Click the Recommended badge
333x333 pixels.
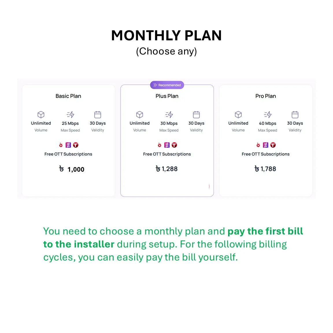tap(167, 85)
